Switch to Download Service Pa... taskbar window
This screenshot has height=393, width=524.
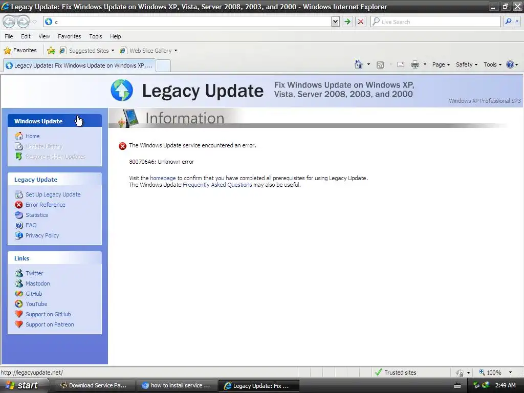click(x=93, y=386)
